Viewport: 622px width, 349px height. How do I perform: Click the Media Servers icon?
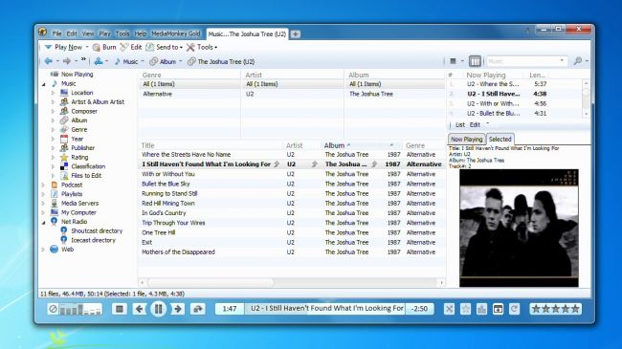pos(55,203)
